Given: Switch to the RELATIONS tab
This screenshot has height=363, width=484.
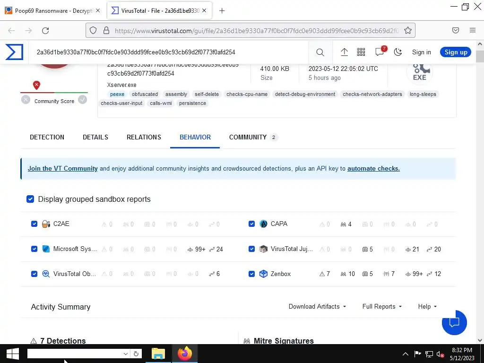Looking at the screenshot, I should pyautogui.click(x=144, y=138).
